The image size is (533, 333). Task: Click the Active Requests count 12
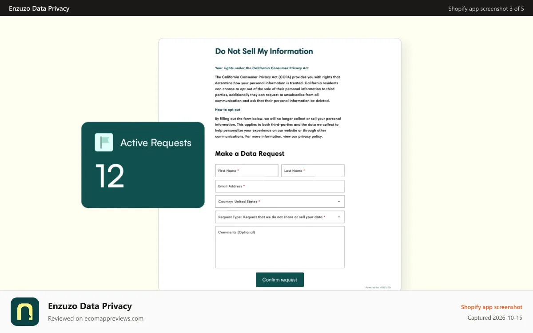click(110, 176)
